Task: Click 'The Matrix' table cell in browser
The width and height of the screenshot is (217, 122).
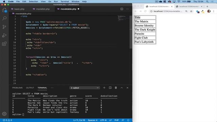Action: tap(145, 21)
